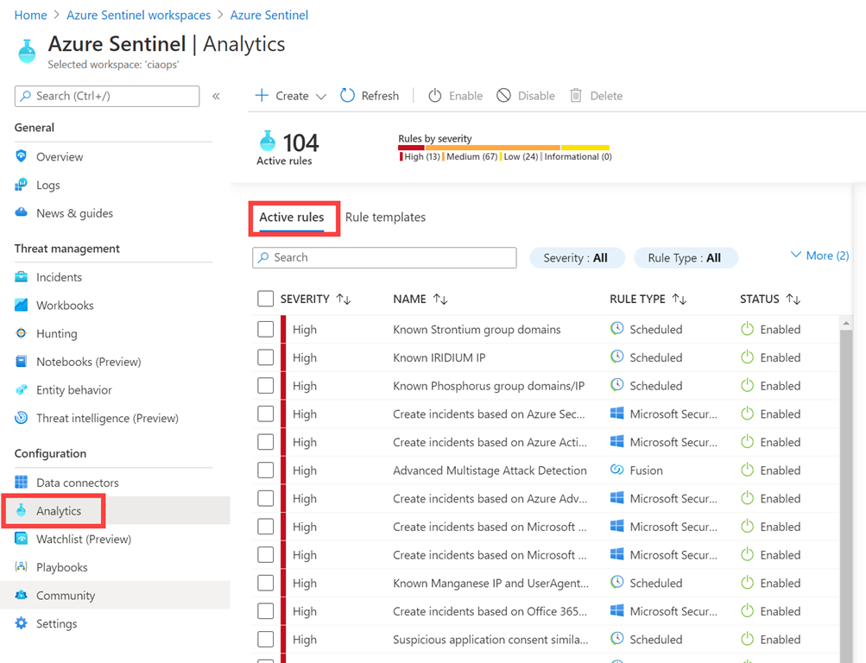Open Hunting via its target icon
The height and width of the screenshot is (663, 866).
pos(22,334)
